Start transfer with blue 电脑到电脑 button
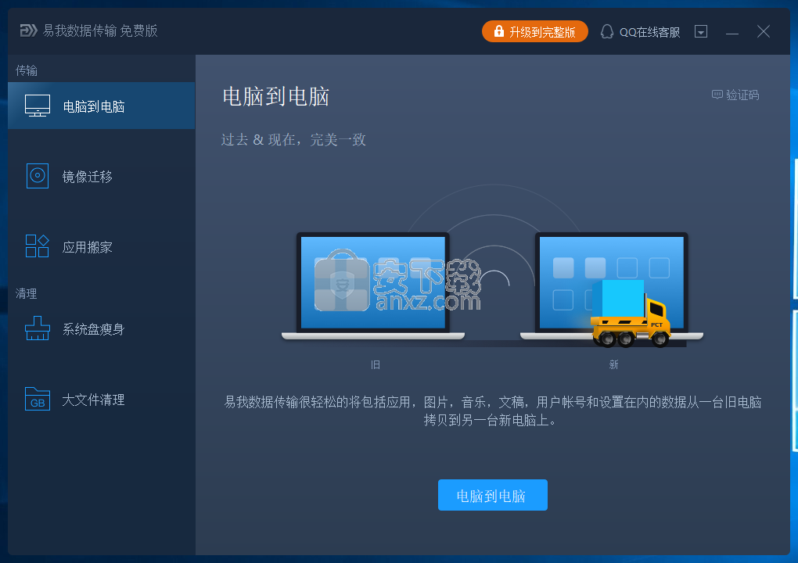 pyautogui.click(x=493, y=495)
